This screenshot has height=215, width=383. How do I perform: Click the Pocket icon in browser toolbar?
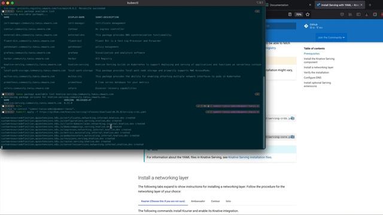coord(342,14)
